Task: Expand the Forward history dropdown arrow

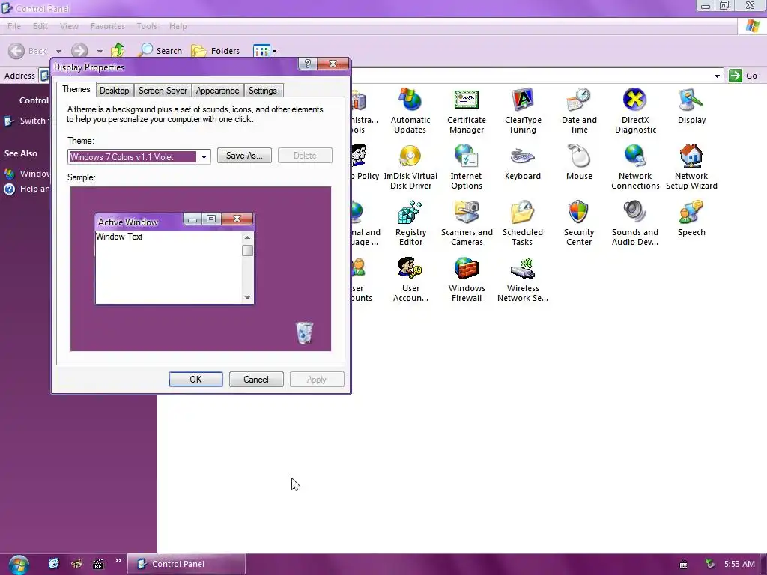Action: [x=100, y=52]
